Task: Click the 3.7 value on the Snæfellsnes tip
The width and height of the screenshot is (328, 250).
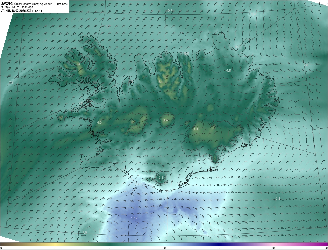Action: click(x=60, y=117)
